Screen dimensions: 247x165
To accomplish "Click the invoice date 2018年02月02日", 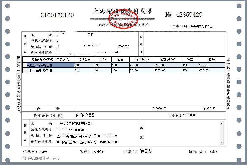I will (x=201, y=26).
